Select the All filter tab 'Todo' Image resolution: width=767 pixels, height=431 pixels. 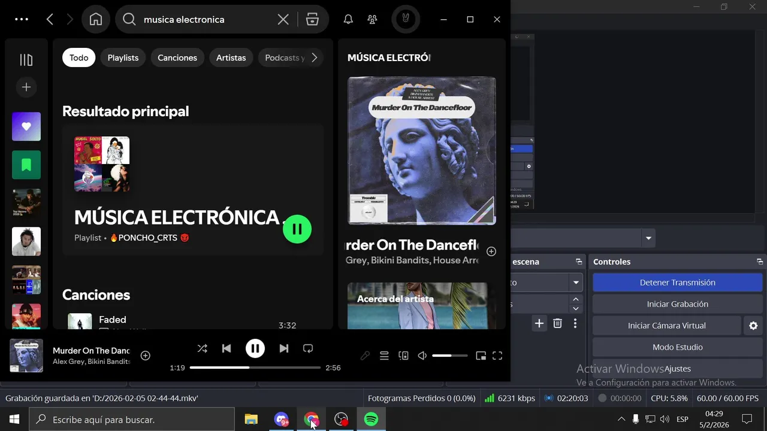coord(78,57)
